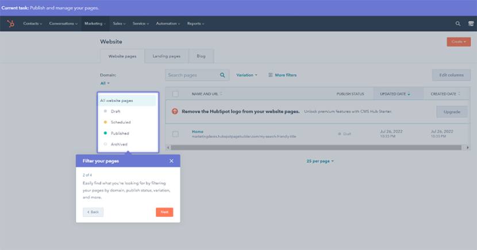Open the 25 per page dropdown
This screenshot has width=477, height=250.
click(320, 161)
